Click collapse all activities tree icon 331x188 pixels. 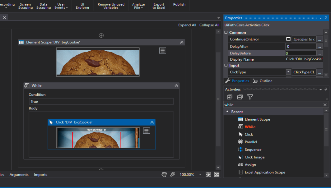coord(240,97)
